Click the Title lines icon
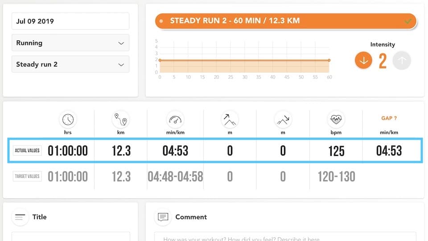This screenshot has height=241, width=428. click(x=20, y=217)
